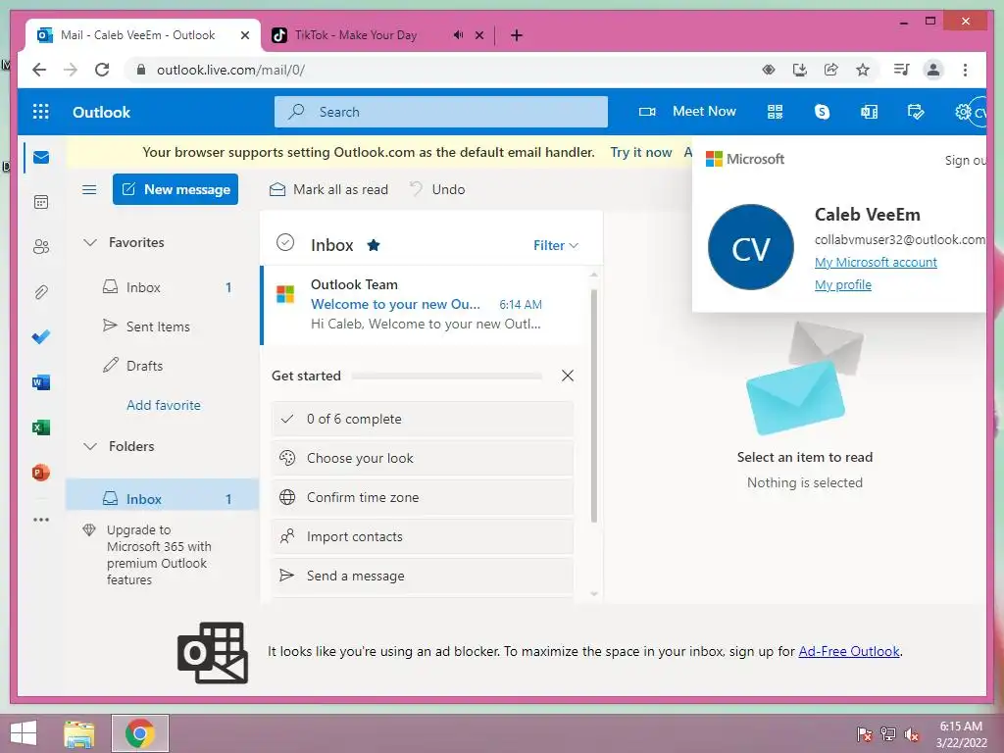Click Add favorite link
The height and width of the screenshot is (753, 1004).
click(164, 405)
